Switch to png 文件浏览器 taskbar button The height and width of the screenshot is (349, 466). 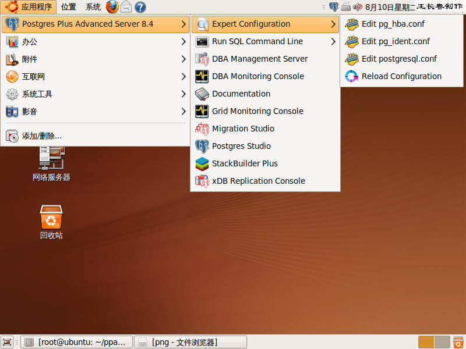(x=190, y=342)
